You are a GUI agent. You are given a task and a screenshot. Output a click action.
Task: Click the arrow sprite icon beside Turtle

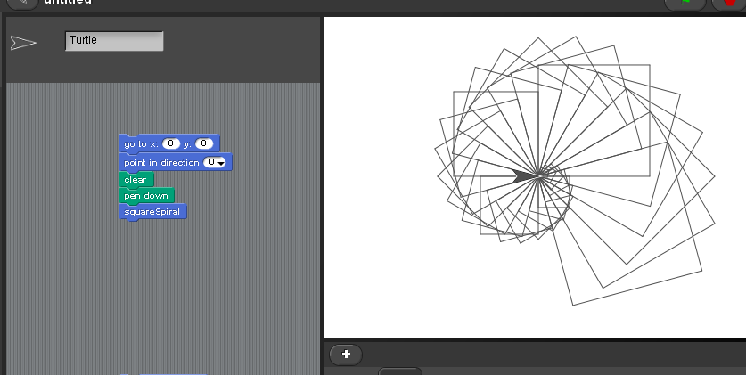[23, 43]
